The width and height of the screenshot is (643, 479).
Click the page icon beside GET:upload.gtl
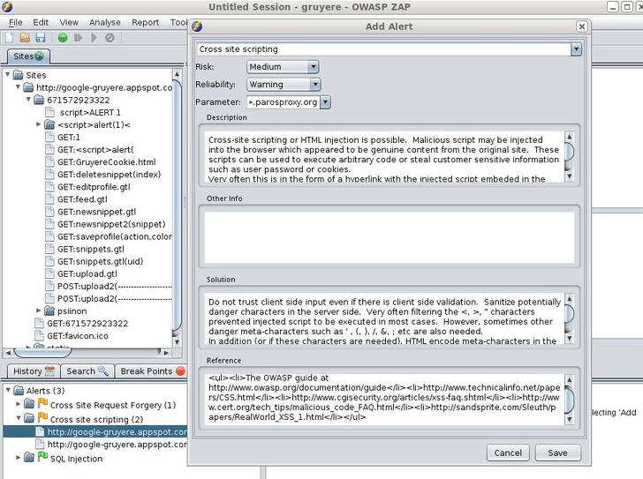tap(49, 273)
